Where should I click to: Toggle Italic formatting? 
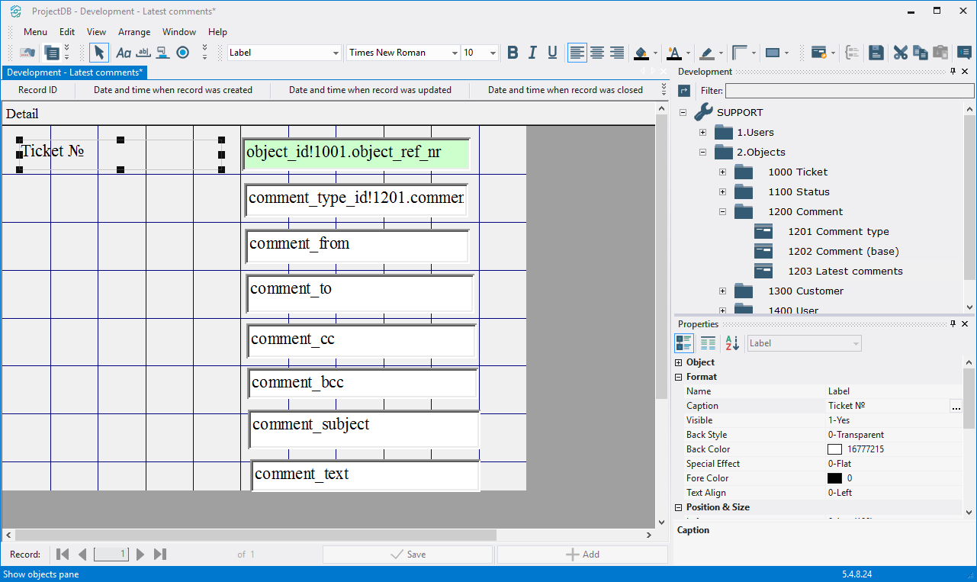click(x=532, y=53)
